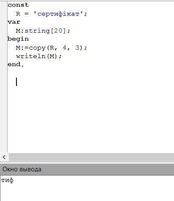Click the number 3 in copy arguments
Image resolution: width=174 pixels, height=201 pixels.
[x=77, y=47]
